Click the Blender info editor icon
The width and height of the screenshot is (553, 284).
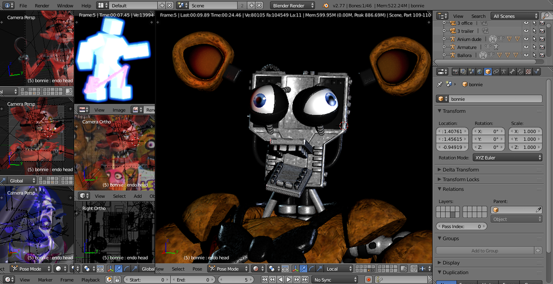8,5
